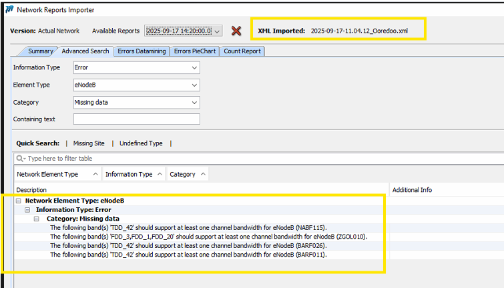504x288 pixels.
Task: Collapse the Category: Missing data node
Action: pos(38,219)
